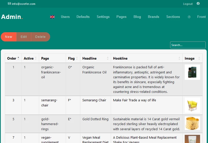Open the help question mark icon
208x143 pixels.
click(189, 17)
